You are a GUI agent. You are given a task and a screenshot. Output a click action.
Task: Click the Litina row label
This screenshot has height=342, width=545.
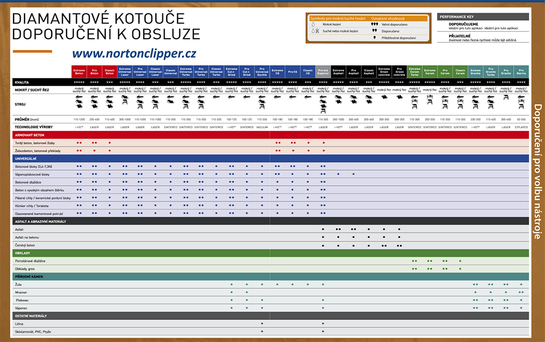tap(19, 324)
